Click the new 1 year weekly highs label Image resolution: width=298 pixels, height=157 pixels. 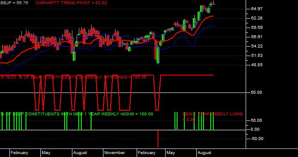[x=77, y=114]
